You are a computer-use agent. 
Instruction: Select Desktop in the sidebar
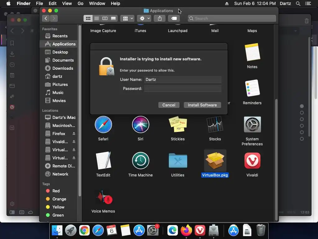coord(58,52)
